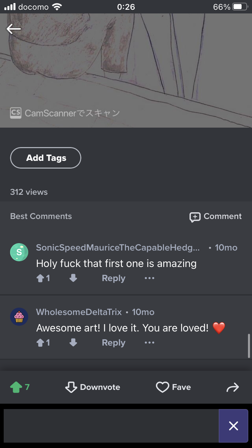This screenshot has height=448, width=252.
Task: Reply to WholesomeDeltaTrix's comment
Action: [114, 343]
